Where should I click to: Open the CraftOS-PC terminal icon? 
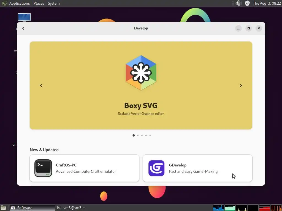pyautogui.click(x=43, y=168)
